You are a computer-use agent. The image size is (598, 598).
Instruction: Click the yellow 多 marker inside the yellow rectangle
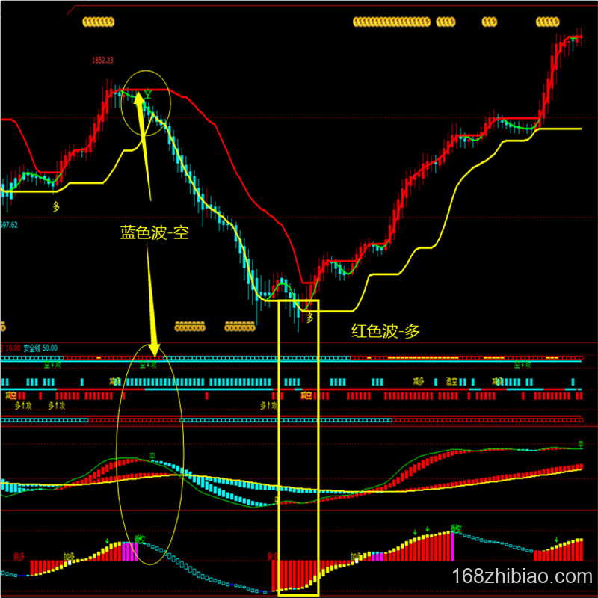tap(309, 318)
